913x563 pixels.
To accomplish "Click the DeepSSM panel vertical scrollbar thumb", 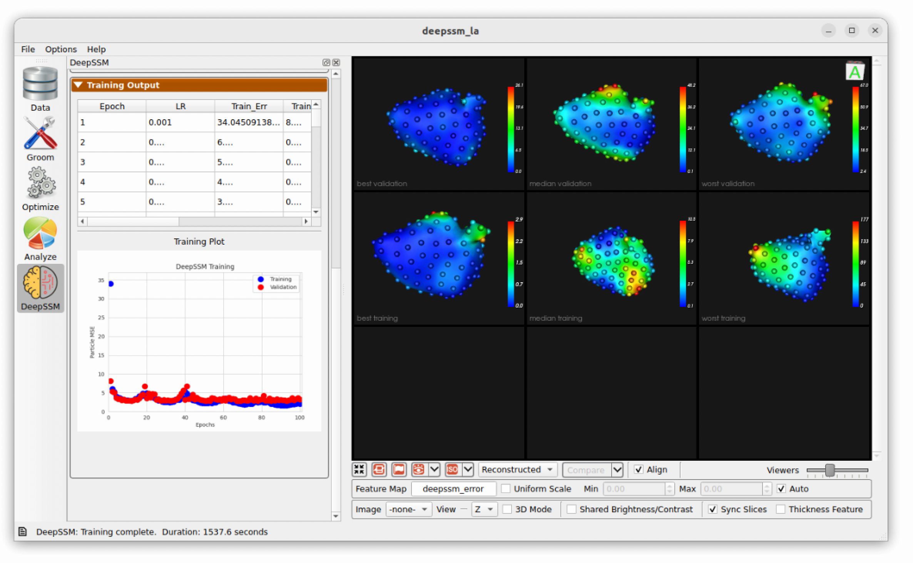I will 336,173.
